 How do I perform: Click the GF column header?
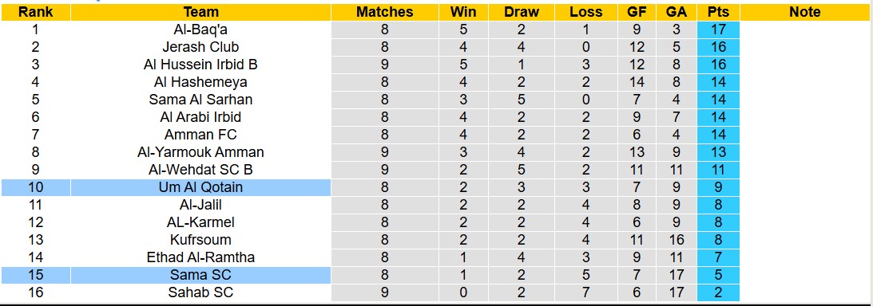pos(637,12)
